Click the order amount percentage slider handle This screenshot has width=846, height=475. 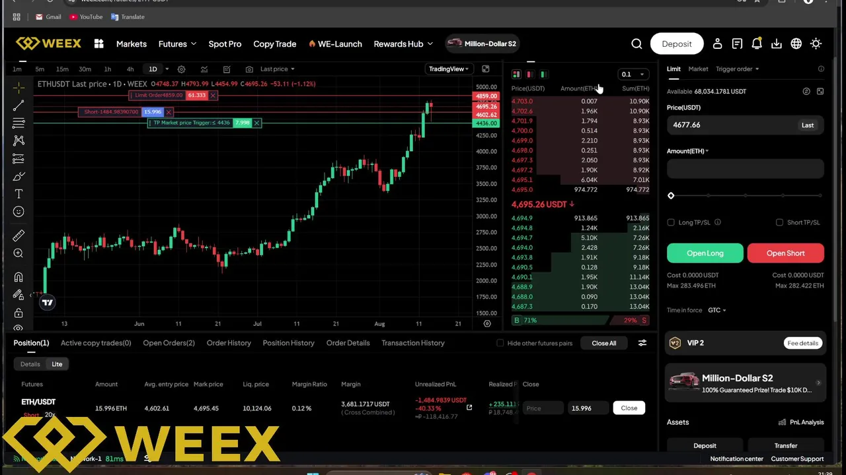671,196
